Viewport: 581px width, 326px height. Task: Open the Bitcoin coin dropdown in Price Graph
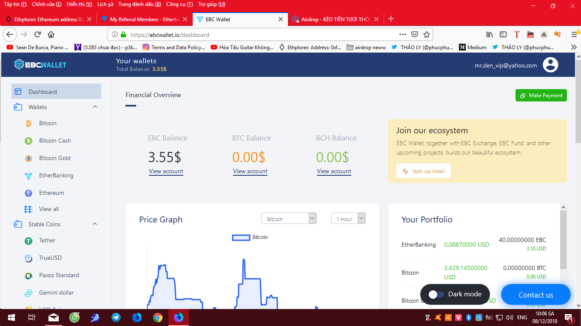(289, 219)
